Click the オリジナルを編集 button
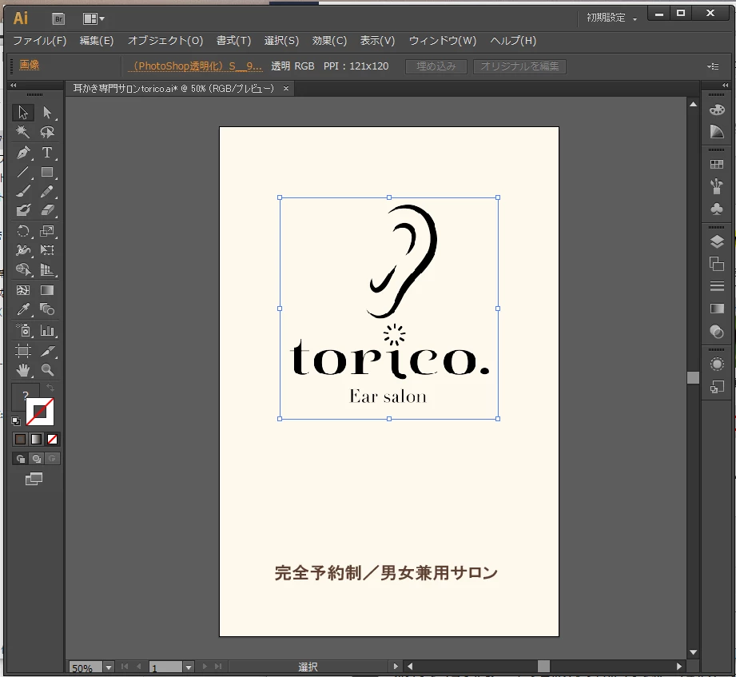The height and width of the screenshot is (677, 736). click(x=519, y=66)
